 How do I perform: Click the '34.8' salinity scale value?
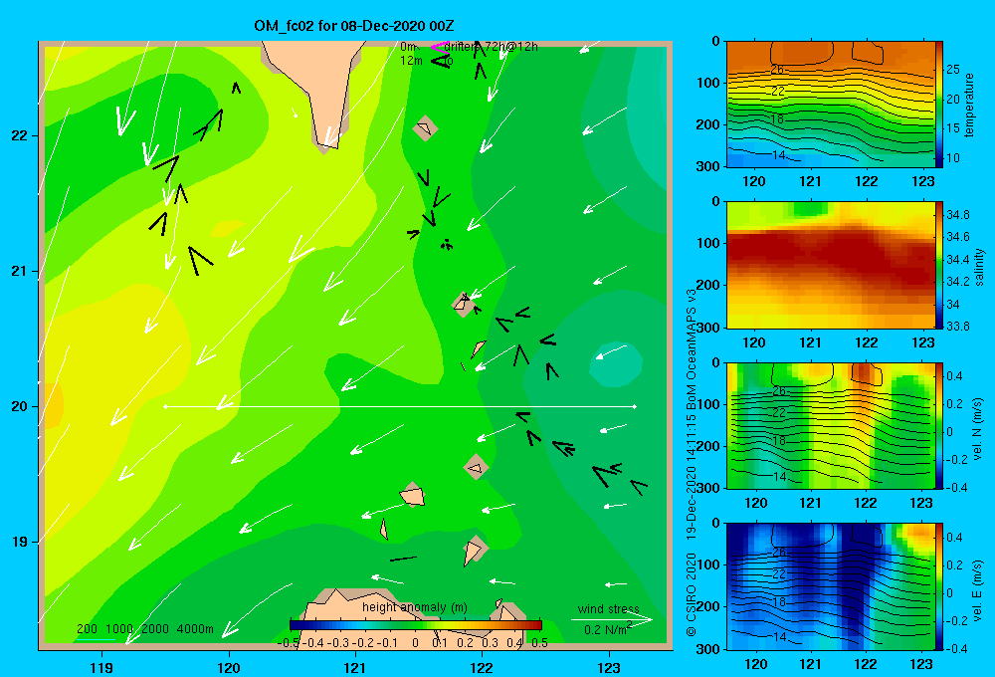[958, 215]
